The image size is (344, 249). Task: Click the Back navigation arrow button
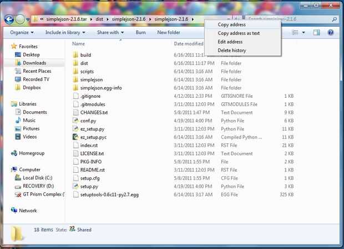point(9,19)
